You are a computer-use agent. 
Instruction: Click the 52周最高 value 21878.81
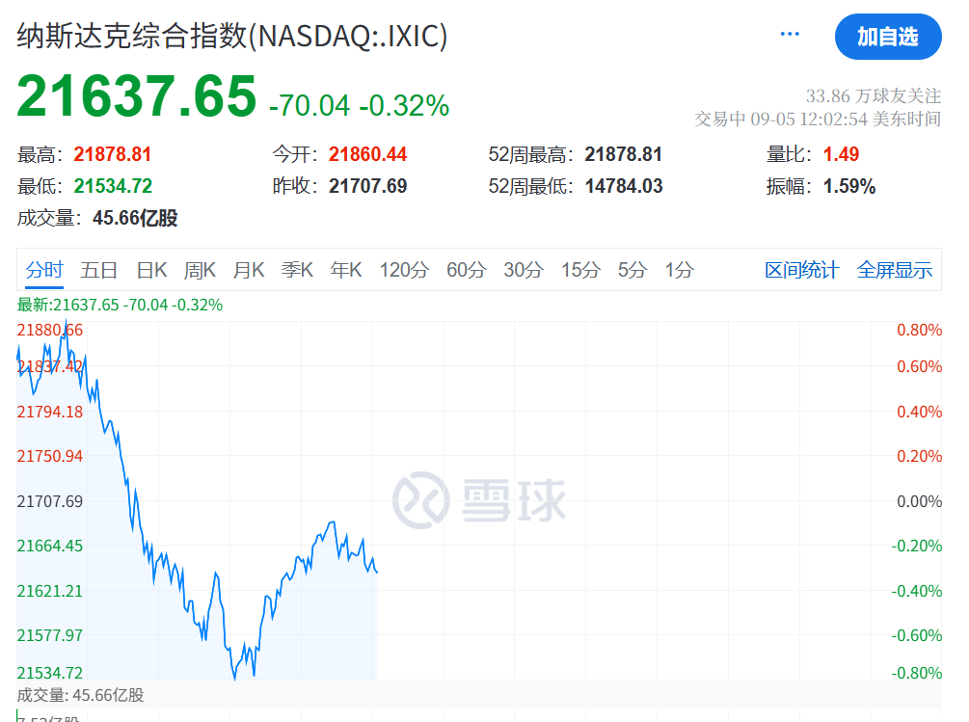[x=624, y=154]
